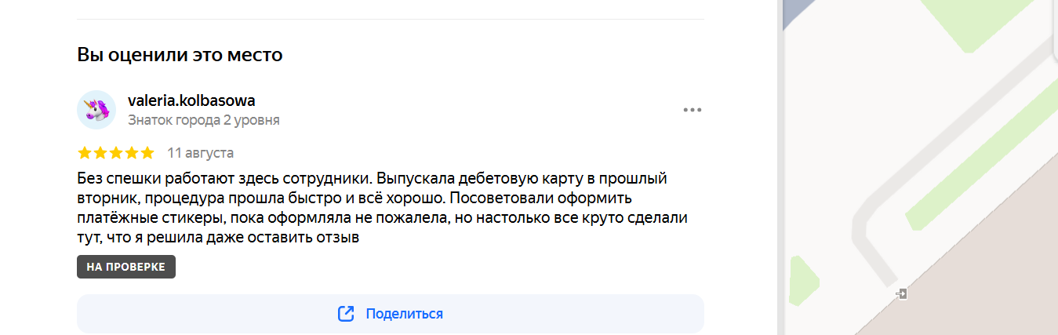Set the rating to one star

[85, 152]
